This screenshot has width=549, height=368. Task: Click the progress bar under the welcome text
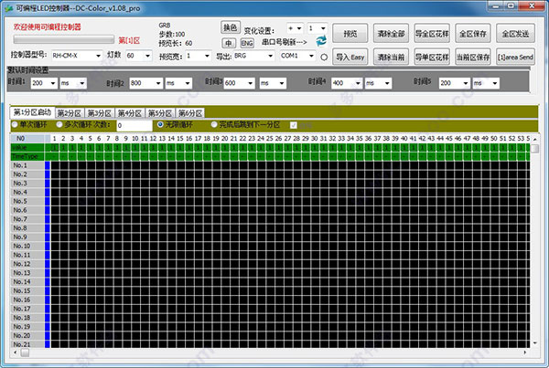64,39
